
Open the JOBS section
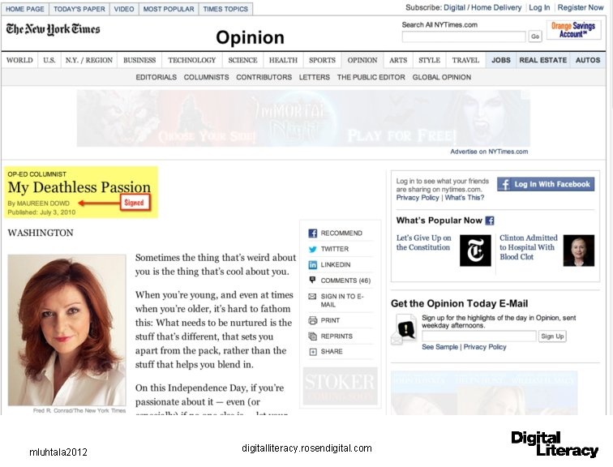(x=501, y=60)
